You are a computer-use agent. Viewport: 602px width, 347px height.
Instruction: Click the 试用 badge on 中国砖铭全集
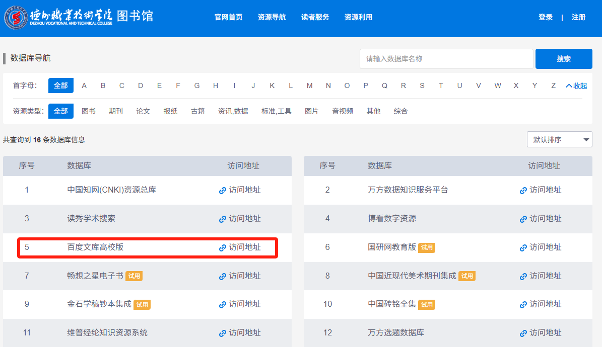tap(427, 305)
